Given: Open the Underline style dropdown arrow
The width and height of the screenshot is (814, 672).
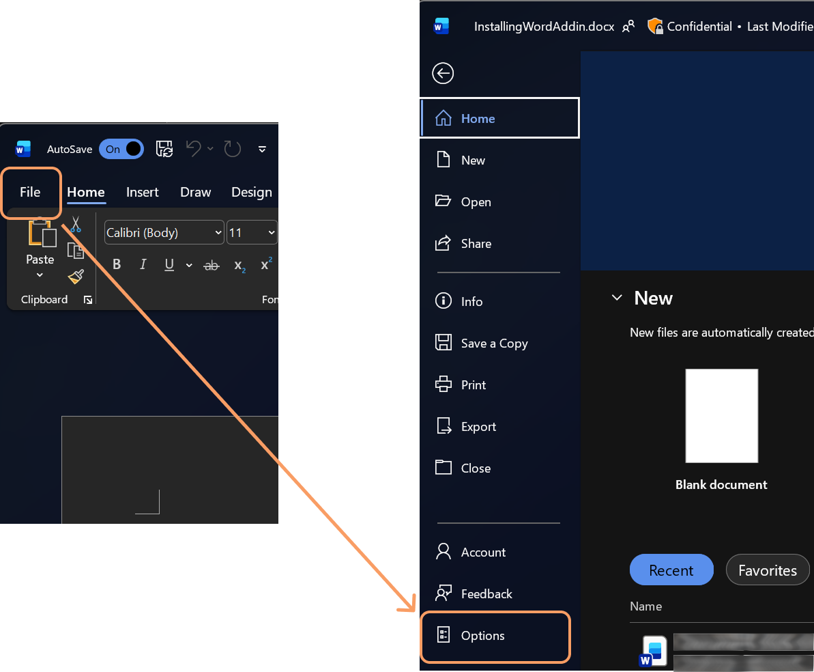Looking at the screenshot, I should (x=188, y=265).
